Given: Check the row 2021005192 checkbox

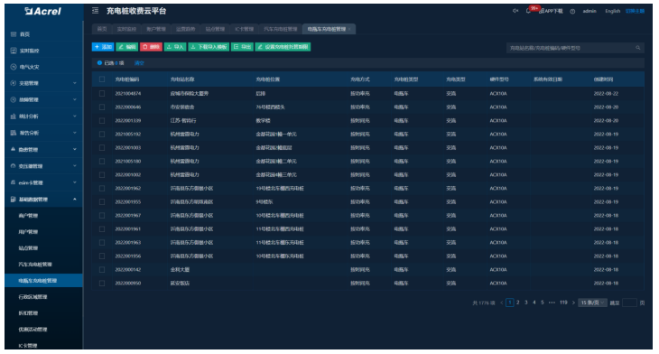Looking at the screenshot, I should pos(102,135).
